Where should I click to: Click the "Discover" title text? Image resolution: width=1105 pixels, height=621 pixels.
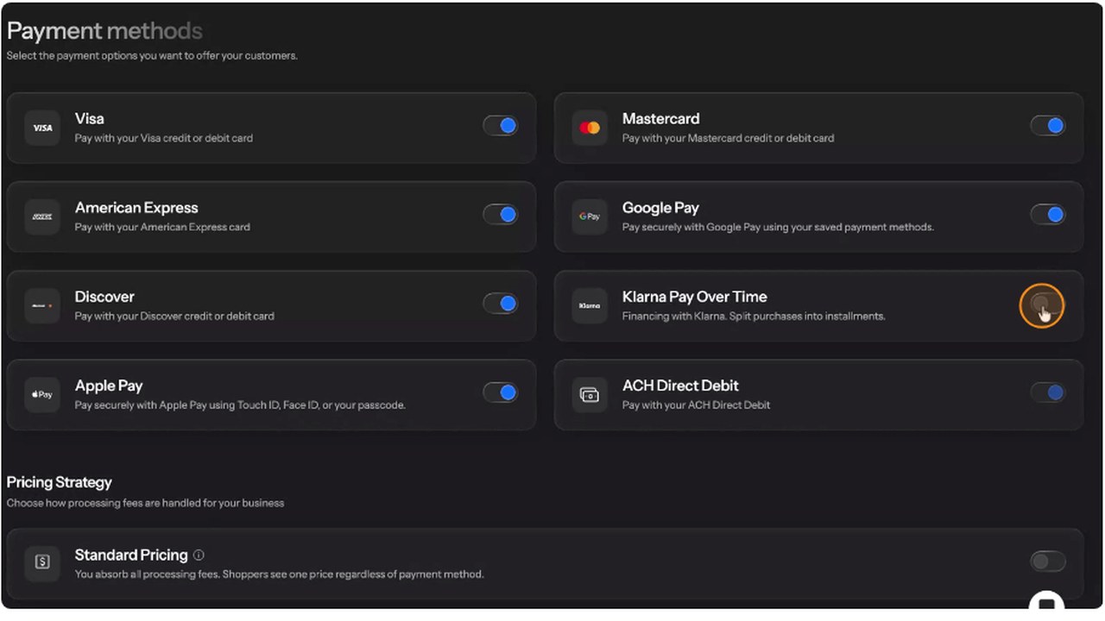pos(104,297)
